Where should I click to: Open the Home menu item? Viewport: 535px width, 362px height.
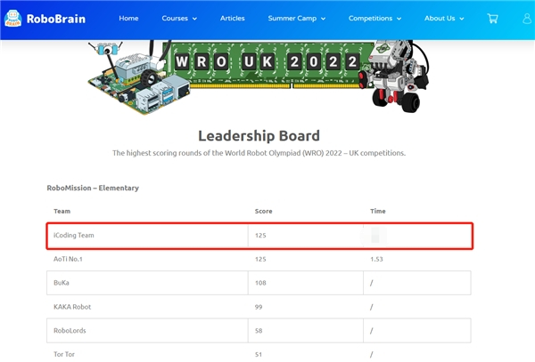coord(128,19)
